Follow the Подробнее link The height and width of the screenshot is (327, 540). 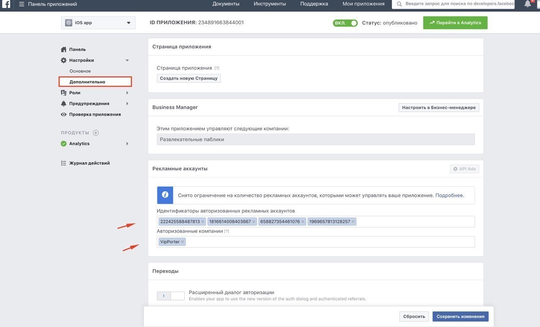449,196
